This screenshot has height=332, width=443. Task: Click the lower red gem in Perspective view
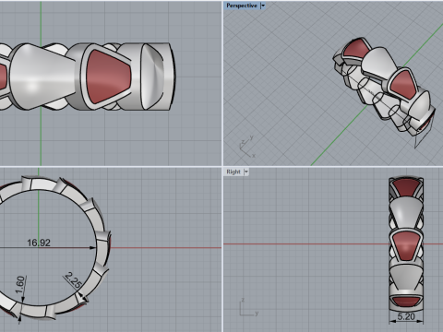tap(403, 85)
